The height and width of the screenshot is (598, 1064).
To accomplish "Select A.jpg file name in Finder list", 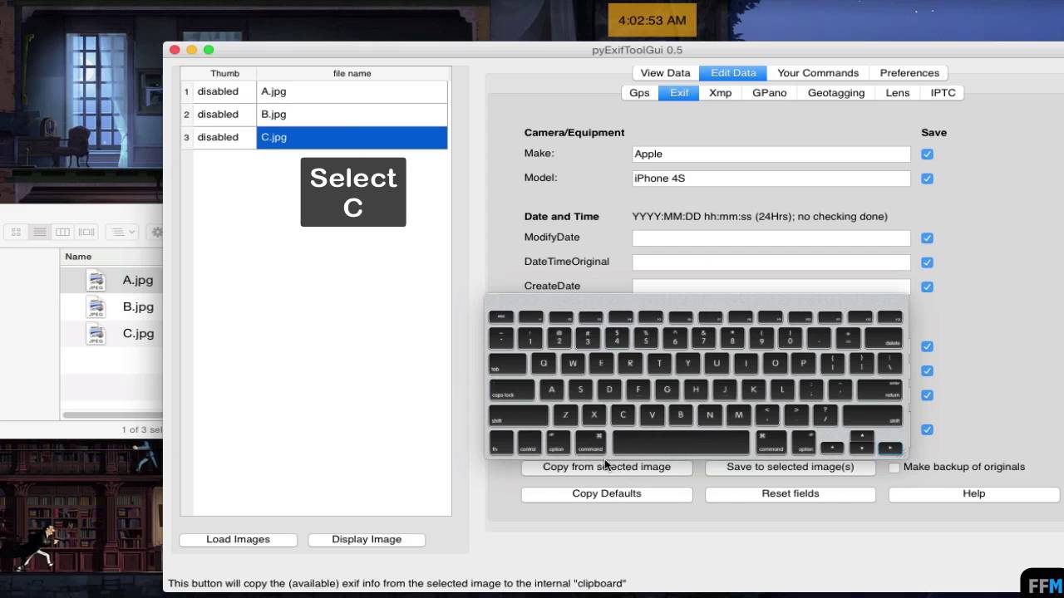I will click(x=138, y=281).
